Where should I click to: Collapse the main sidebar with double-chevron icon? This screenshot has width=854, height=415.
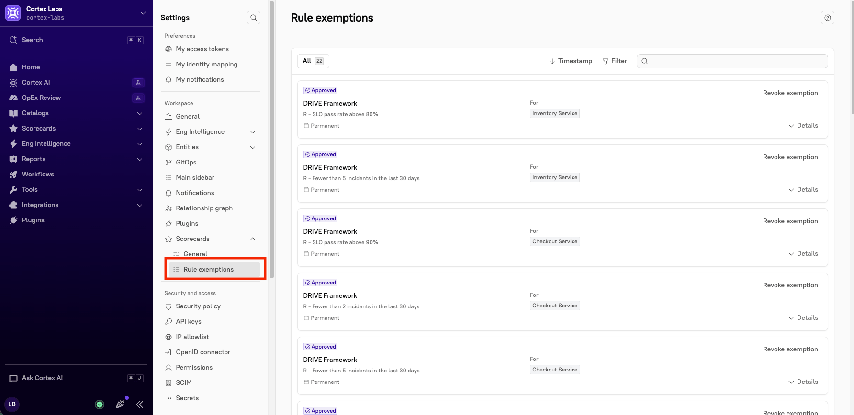(x=139, y=404)
